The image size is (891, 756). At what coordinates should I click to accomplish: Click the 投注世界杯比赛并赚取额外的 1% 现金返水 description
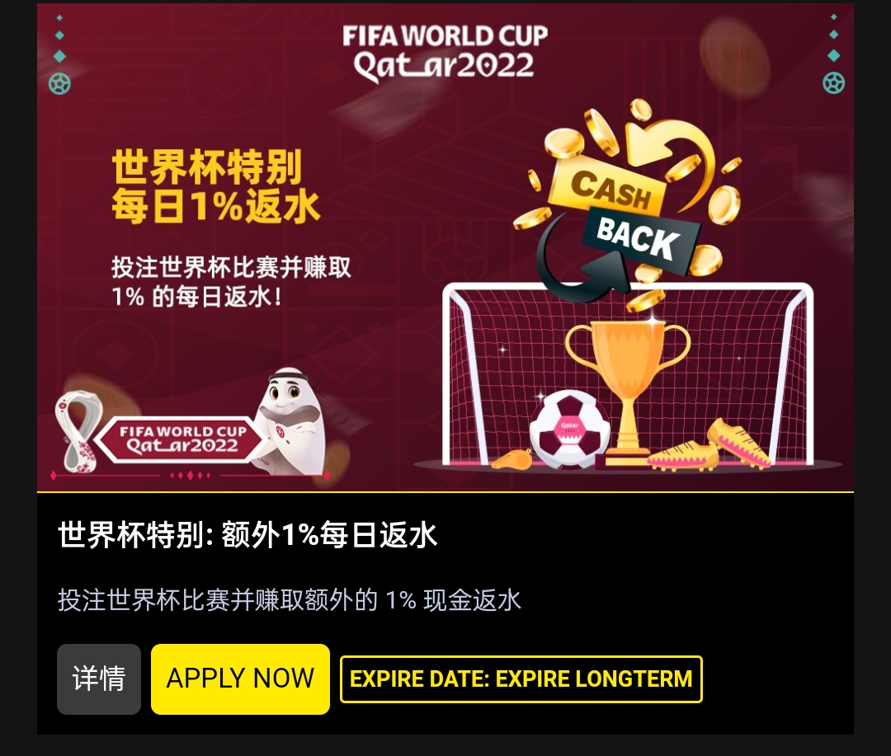(290, 600)
